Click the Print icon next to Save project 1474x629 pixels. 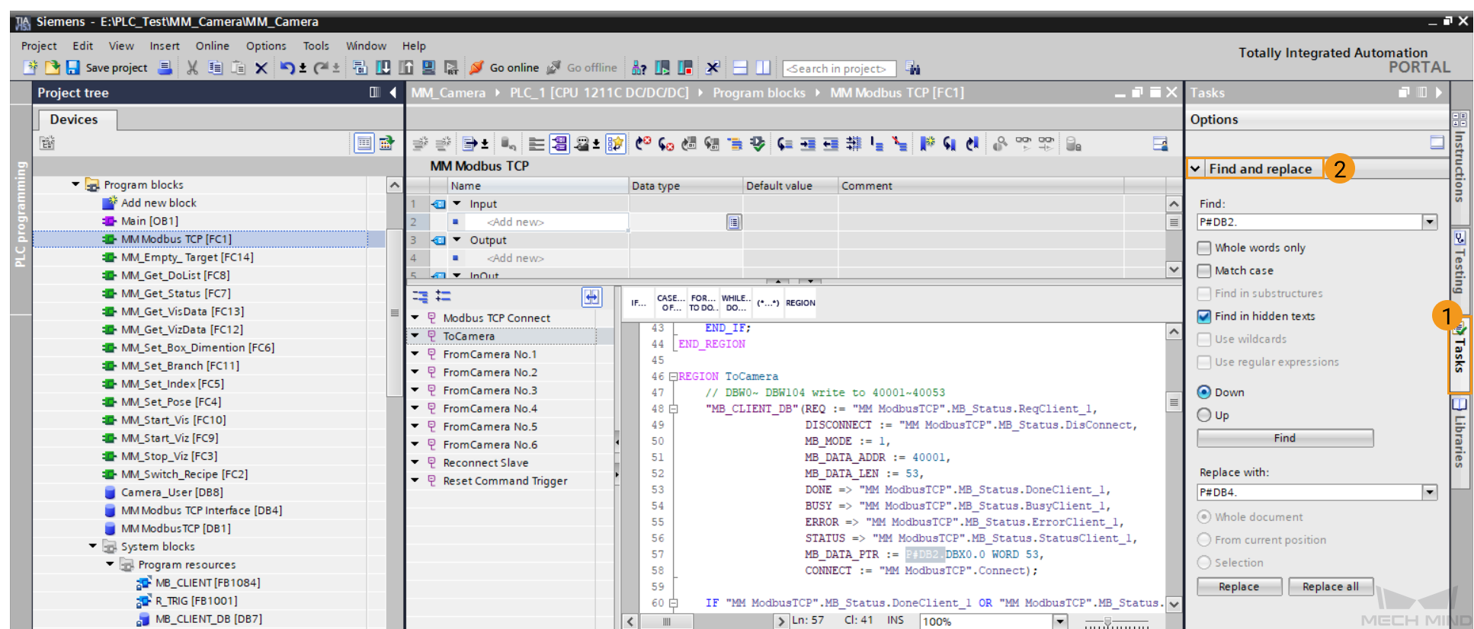tap(165, 68)
